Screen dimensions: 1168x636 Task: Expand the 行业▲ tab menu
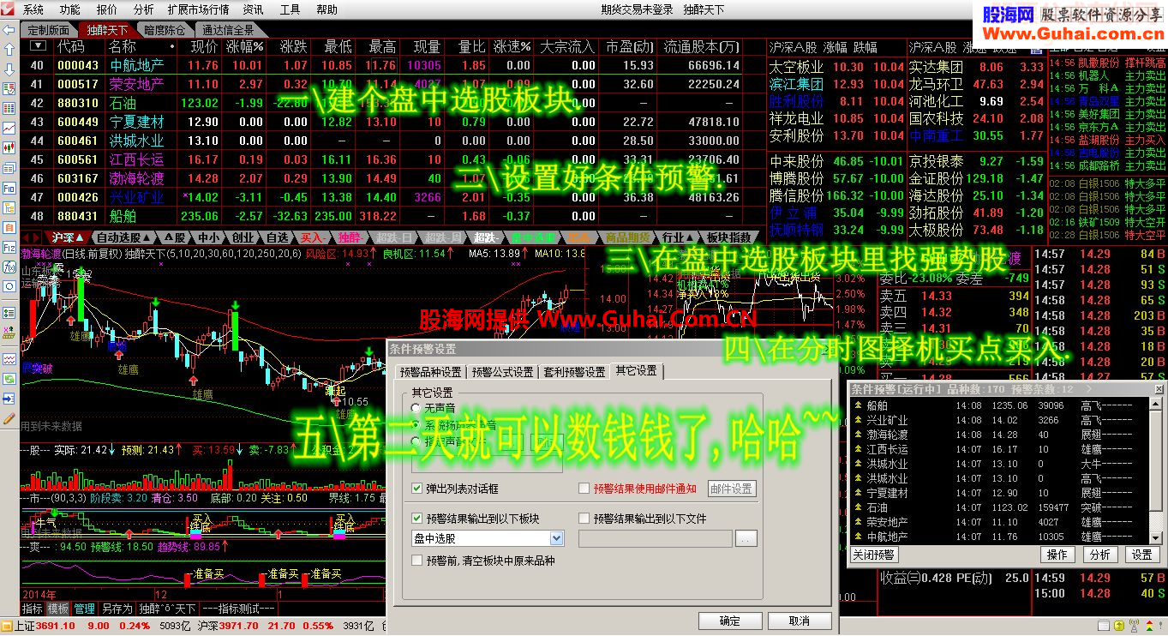coord(679,237)
